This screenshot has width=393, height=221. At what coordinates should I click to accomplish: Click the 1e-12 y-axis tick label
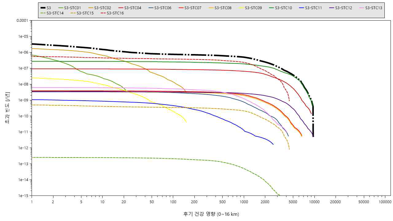coord(23,148)
